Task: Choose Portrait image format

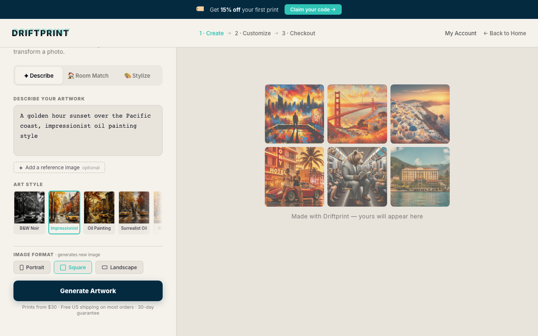Action: point(32,267)
